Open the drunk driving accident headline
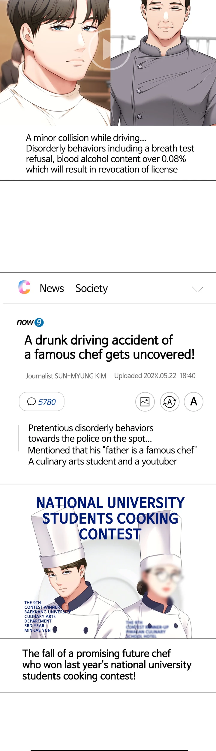 tap(109, 347)
